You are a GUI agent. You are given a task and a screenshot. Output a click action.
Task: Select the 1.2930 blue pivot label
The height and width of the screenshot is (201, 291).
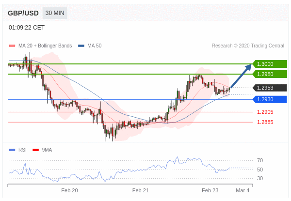(x=270, y=99)
